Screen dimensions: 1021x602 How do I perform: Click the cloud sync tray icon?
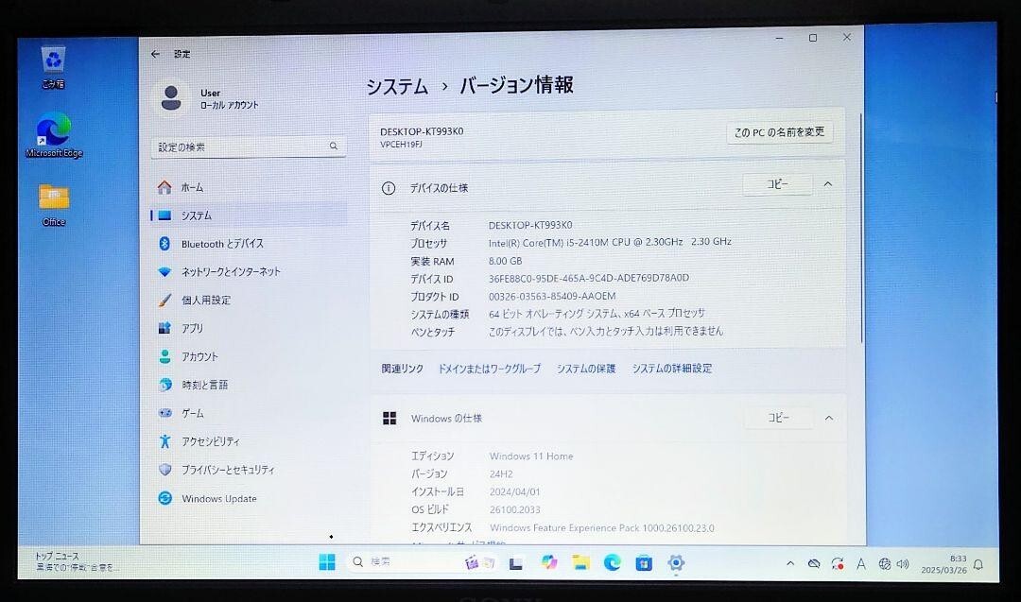(x=814, y=563)
